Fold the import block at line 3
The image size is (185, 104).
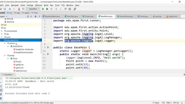pos(52,27)
